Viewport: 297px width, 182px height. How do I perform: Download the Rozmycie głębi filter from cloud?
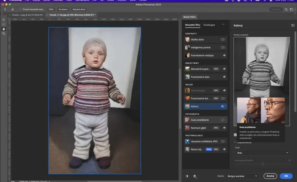click(224, 128)
